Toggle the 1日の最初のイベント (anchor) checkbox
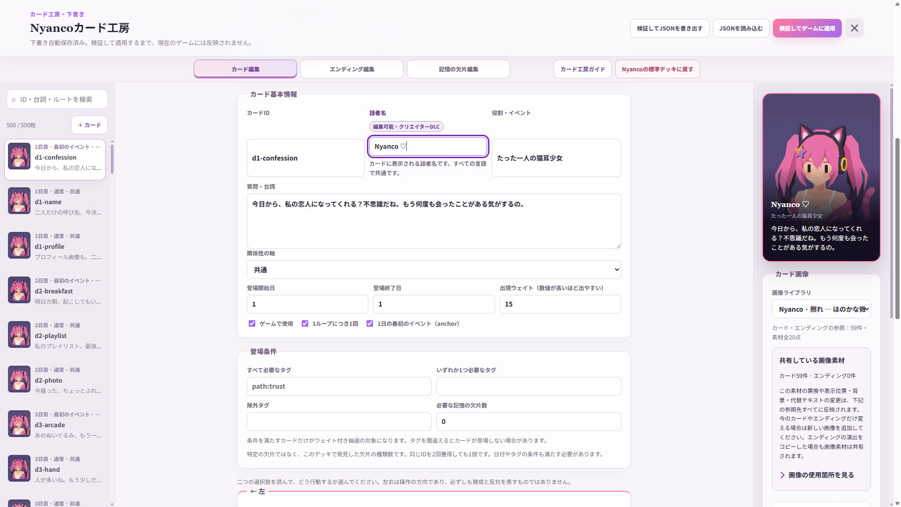The height and width of the screenshot is (507, 901). [370, 323]
